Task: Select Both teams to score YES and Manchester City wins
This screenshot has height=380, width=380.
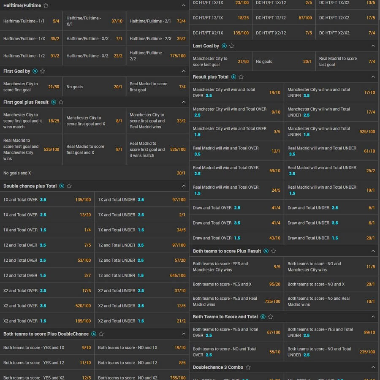Action: tap(236, 266)
